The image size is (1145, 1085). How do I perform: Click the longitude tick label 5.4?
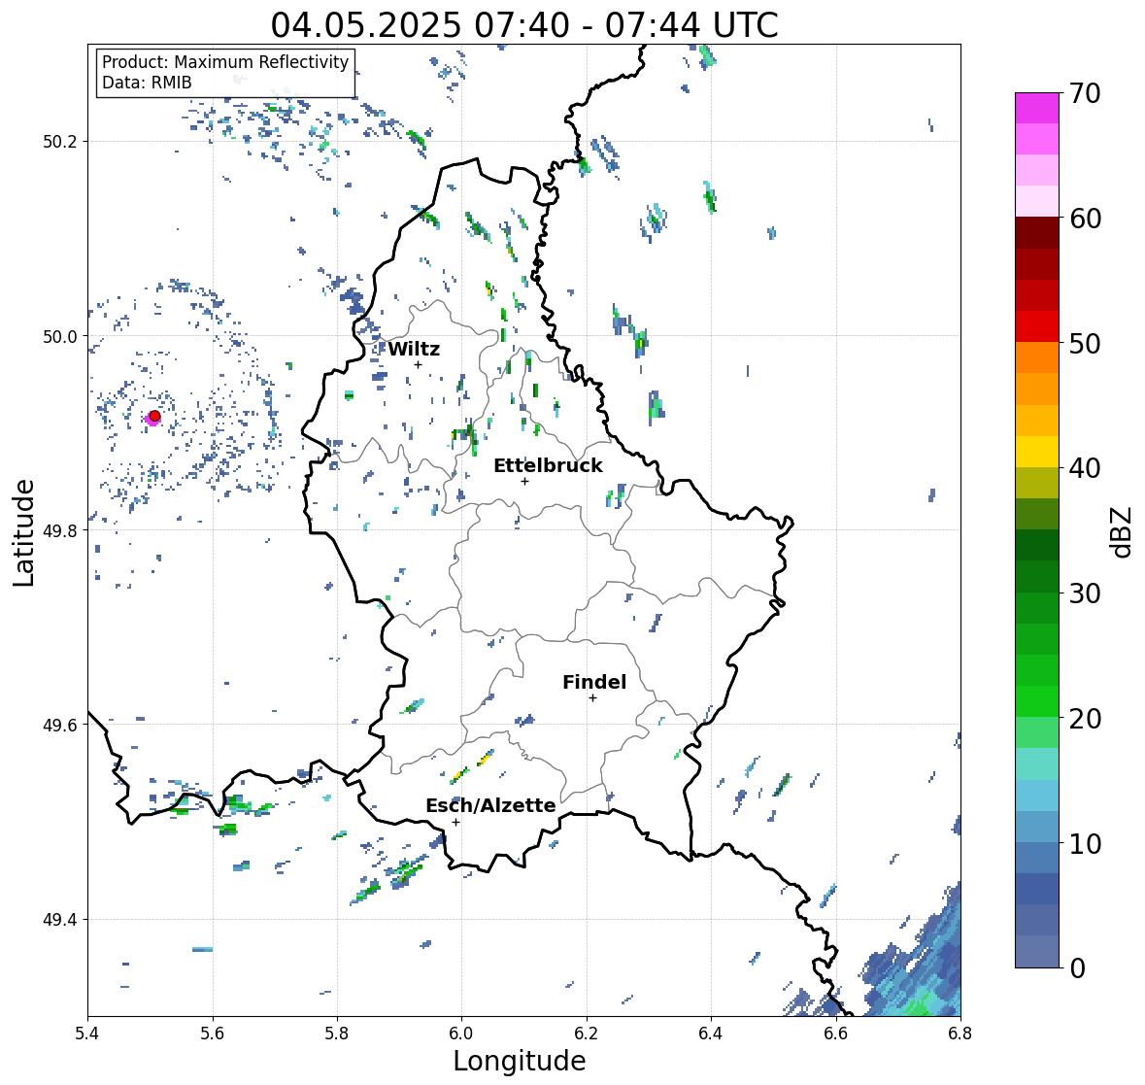(87, 1033)
